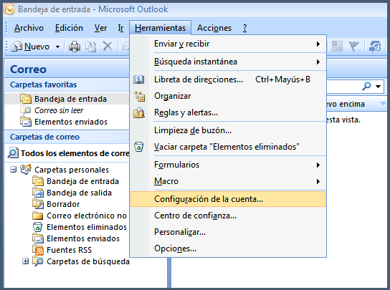Select Centro de confianza...
The width and height of the screenshot is (390, 290).
click(x=228, y=216)
